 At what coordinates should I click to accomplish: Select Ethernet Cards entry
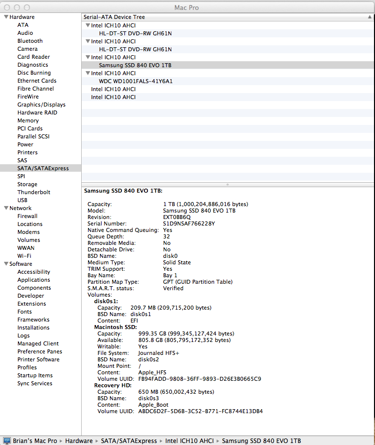[x=37, y=81]
